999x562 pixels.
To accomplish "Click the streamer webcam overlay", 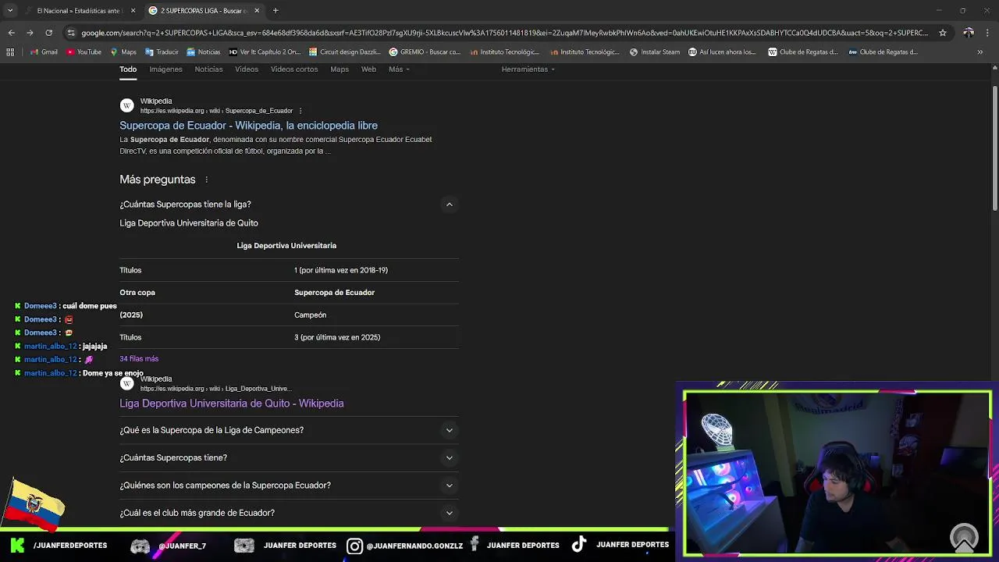I will (837, 473).
